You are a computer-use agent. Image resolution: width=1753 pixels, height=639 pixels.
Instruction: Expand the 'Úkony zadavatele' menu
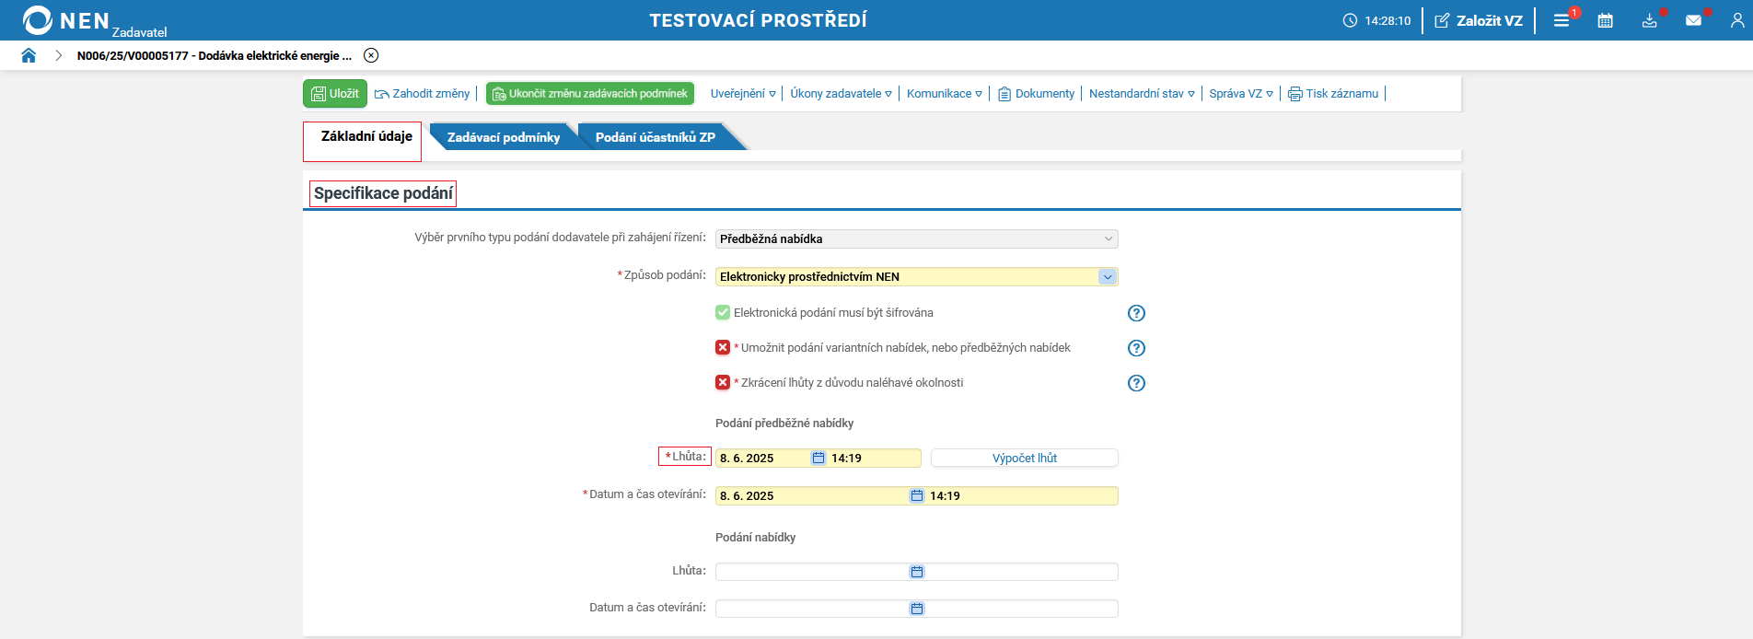point(841,94)
